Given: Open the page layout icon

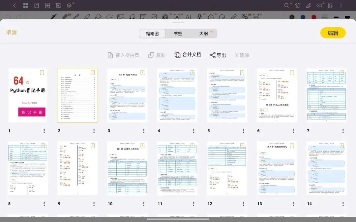Looking at the screenshot, I should click(330, 6).
